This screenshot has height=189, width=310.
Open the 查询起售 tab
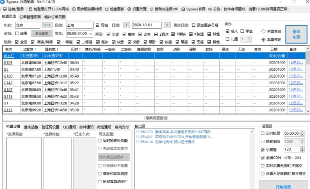coord(31,127)
